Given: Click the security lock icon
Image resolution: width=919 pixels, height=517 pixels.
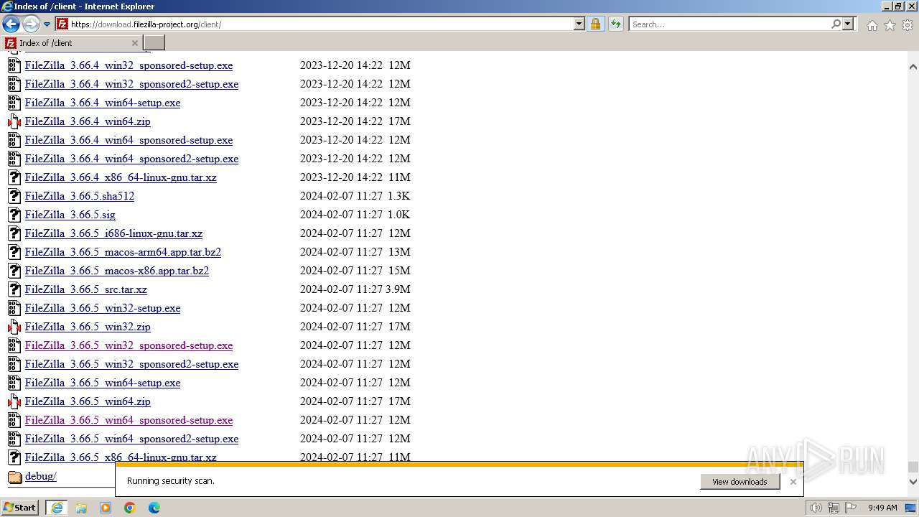Looking at the screenshot, I should 595,24.
